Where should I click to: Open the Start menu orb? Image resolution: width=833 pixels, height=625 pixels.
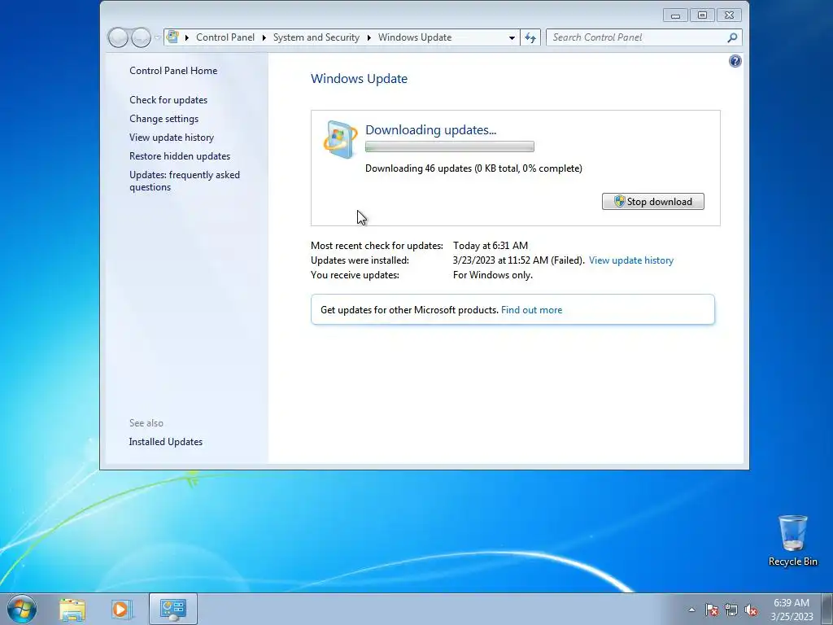click(22, 609)
